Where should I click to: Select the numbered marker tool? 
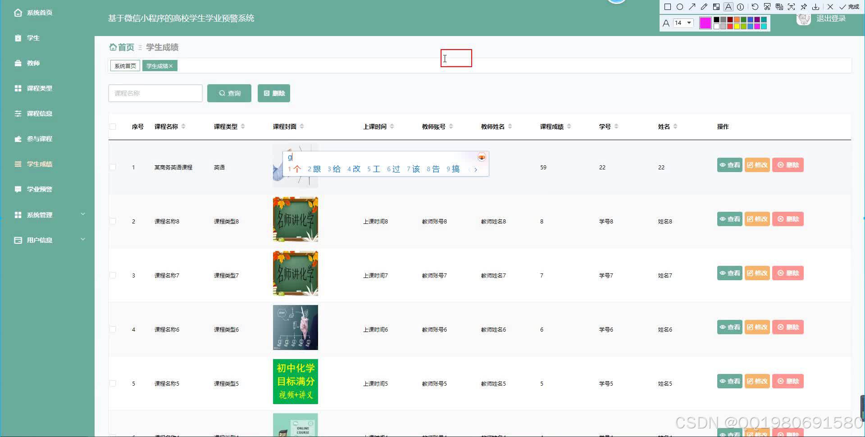740,7
